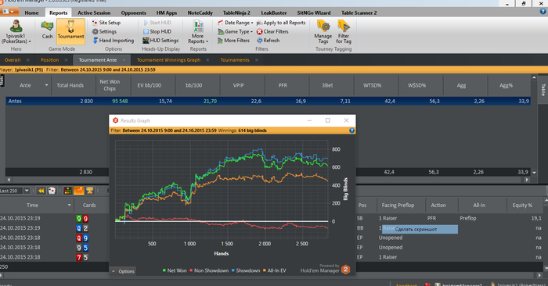Screen dimensions: 548x286
Task: Click the Hold'em Manager 2 logo in graph
Action: point(345,270)
